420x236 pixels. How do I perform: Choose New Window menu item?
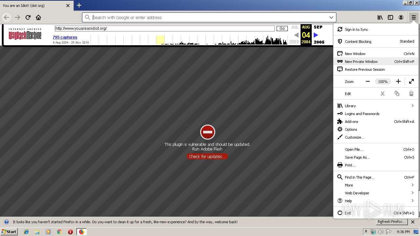click(376, 54)
